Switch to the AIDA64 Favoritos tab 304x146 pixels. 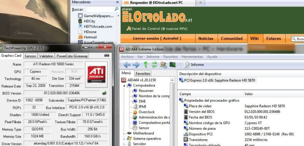click(x=143, y=74)
